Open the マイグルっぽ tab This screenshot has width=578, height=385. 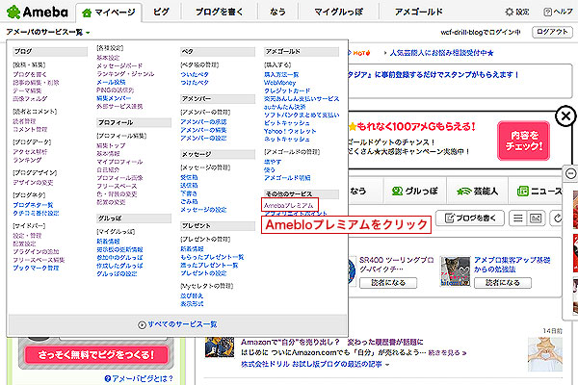click(x=338, y=12)
